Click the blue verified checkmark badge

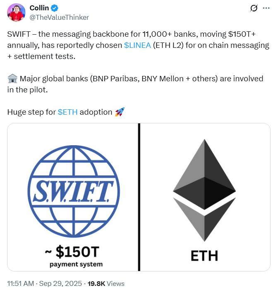click(55, 8)
